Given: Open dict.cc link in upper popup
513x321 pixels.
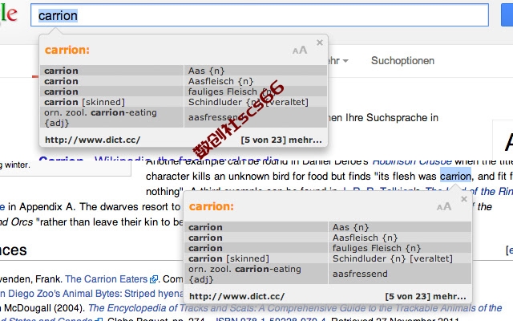Looking at the screenshot, I should click(x=93, y=140).
